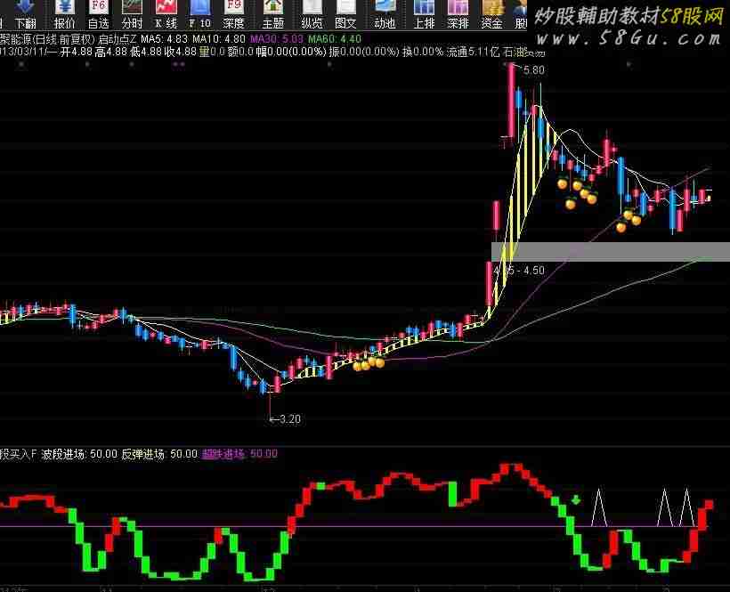Image resolution: width=730 pixels, height=592 pixels.
Task: Open the F10 company info icon
Action: [x=199, y=14]
